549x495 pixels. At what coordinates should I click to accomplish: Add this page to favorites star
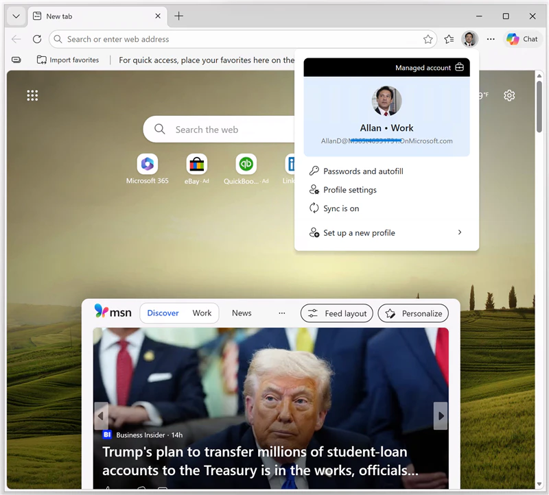coord(428,39)
